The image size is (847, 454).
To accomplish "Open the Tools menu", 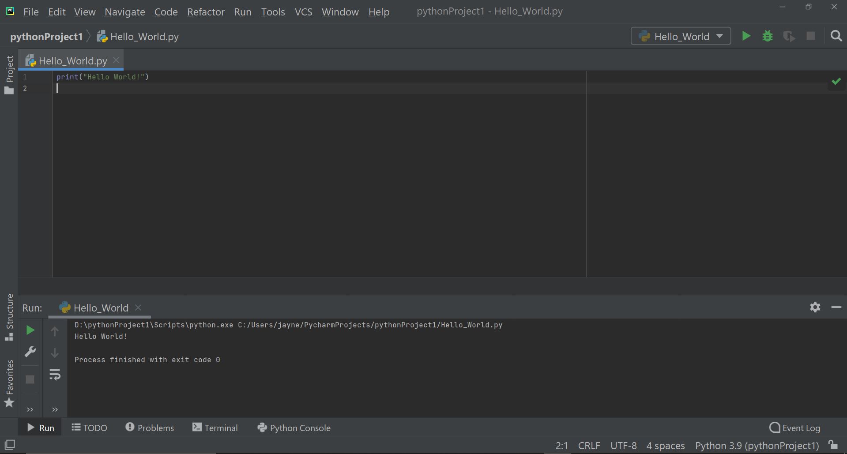I will [x=273, y=12].
